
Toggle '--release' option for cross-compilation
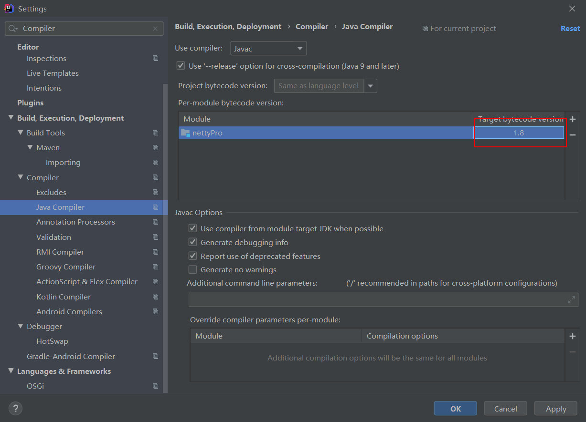181,66
